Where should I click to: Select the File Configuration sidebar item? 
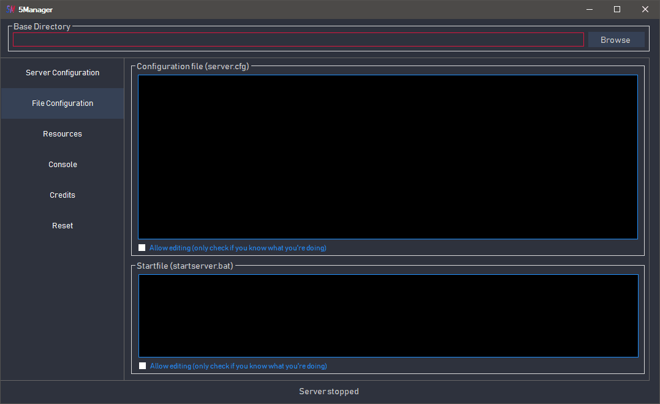click(x=63, y=103)
